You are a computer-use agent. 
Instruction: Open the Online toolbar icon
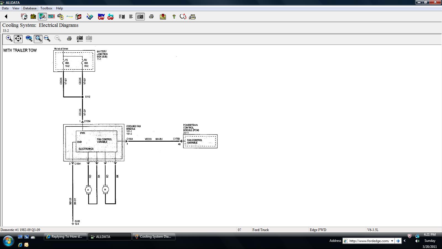(69, 17)
